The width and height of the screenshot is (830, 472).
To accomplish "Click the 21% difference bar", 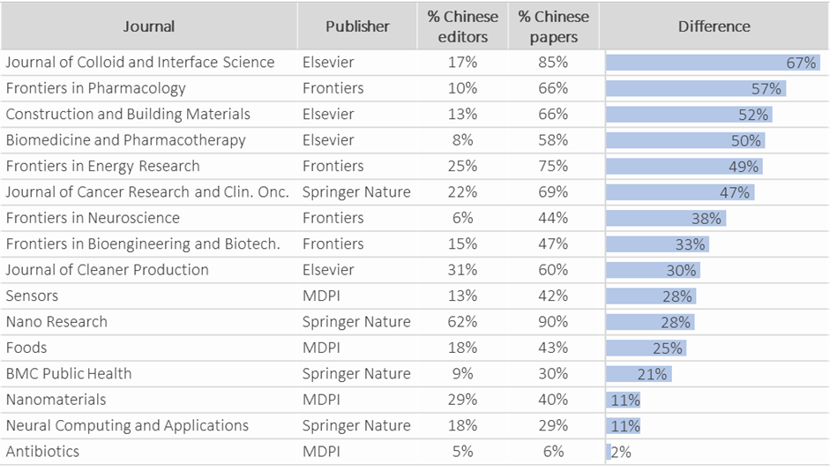I will tap(639, 374).
